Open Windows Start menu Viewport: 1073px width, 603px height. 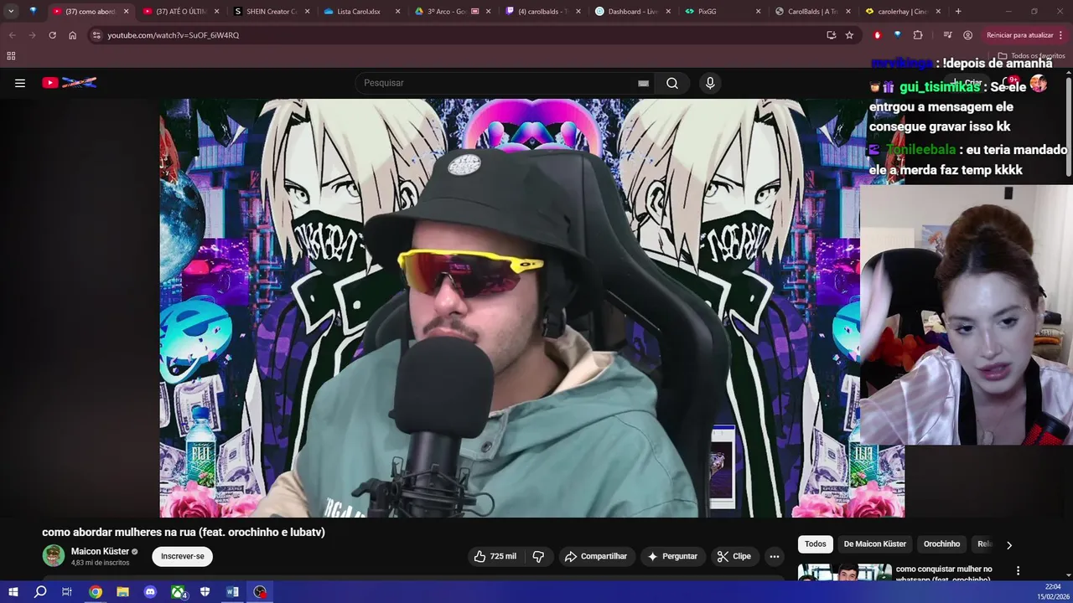pos(13,592)
